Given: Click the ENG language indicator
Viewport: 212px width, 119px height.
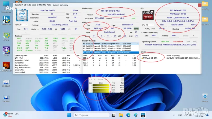Looking at the screenshot, I should pyautogui.click(x=180, y=115).
